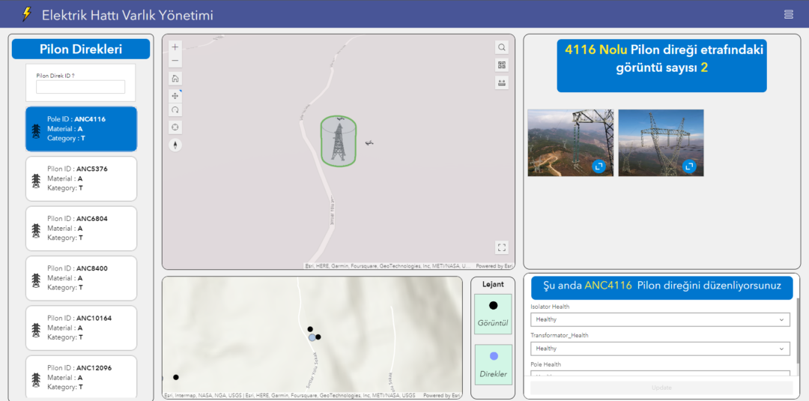Viewport: 809px width, 401px height.
Task: Click tower icon on ANC8400 card
Action: (36, 280)
